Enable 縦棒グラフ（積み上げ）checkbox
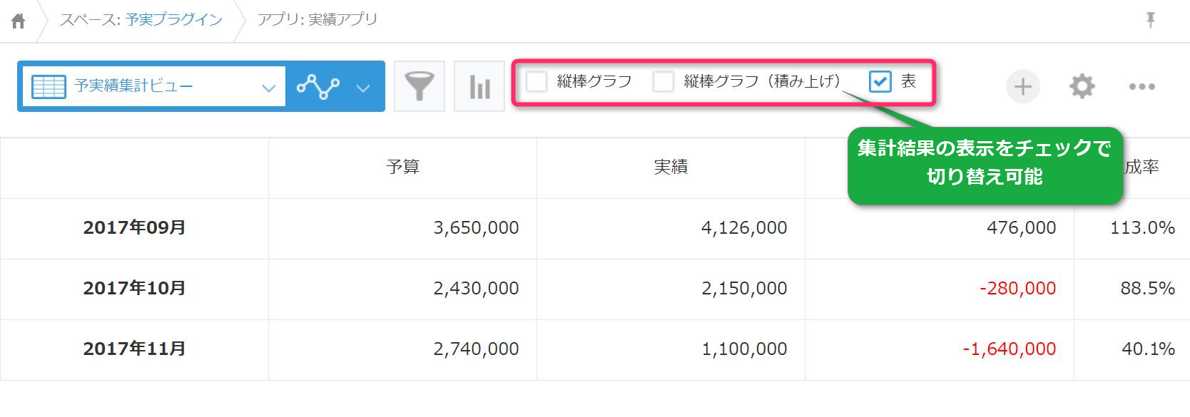This screenshot has width=1190, height=417. pyautogui.click(x=663, y=81)
